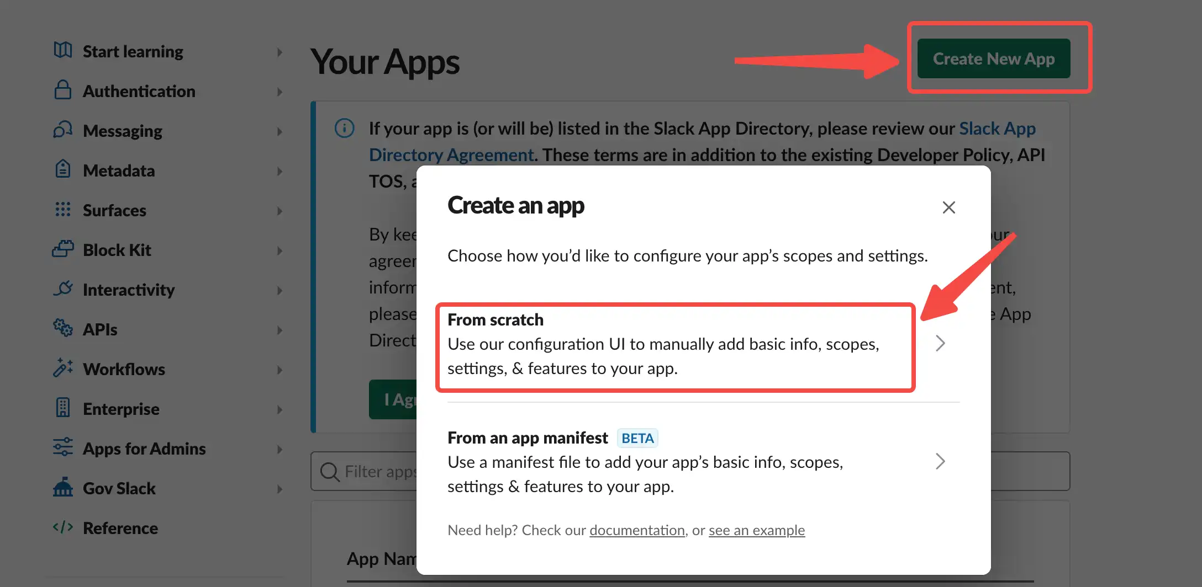The height and width of the screenshot is (587, 1202).
Task: Click the Enterprise building icon
Action: [x=63, y=408]
